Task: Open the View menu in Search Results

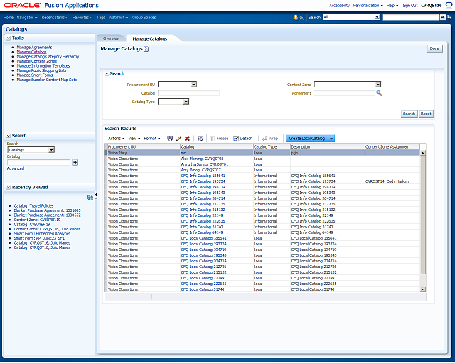Action: pos(134,139)
